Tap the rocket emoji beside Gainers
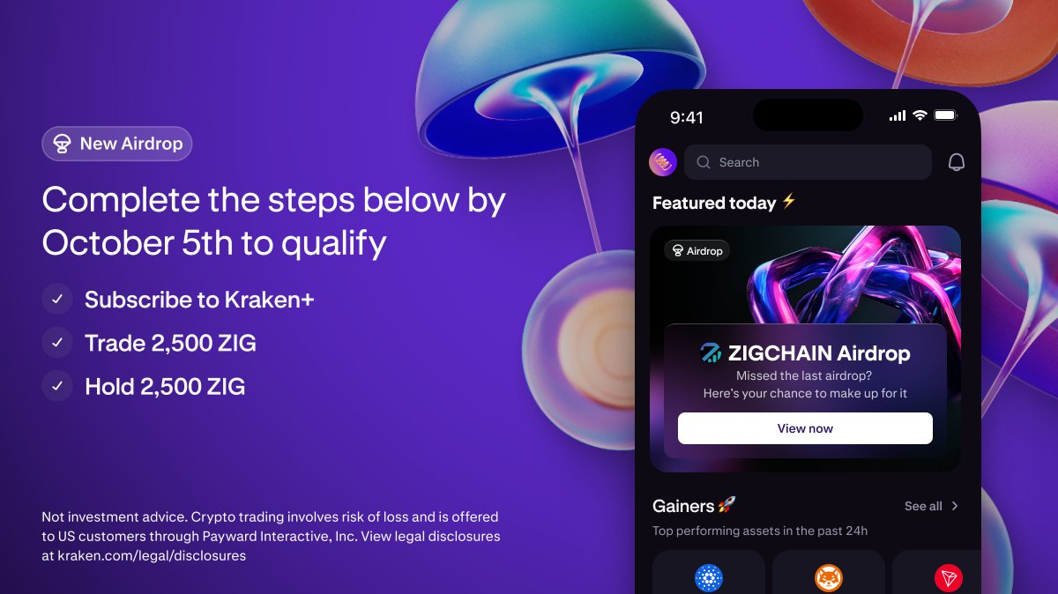The height and width of the screenshot is (594, 1058). pyautogui.click(x=726, y=505)
